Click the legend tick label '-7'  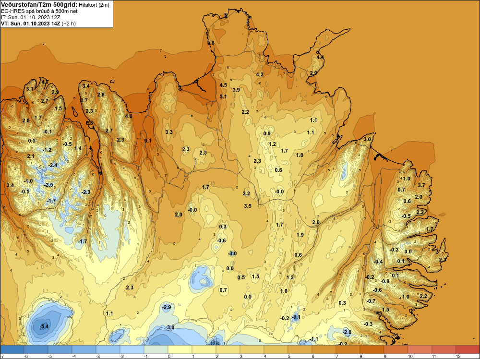click(1, 356)
